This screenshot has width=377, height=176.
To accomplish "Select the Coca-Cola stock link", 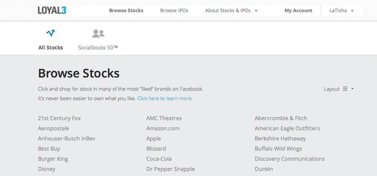I will (x=159, y=159).
